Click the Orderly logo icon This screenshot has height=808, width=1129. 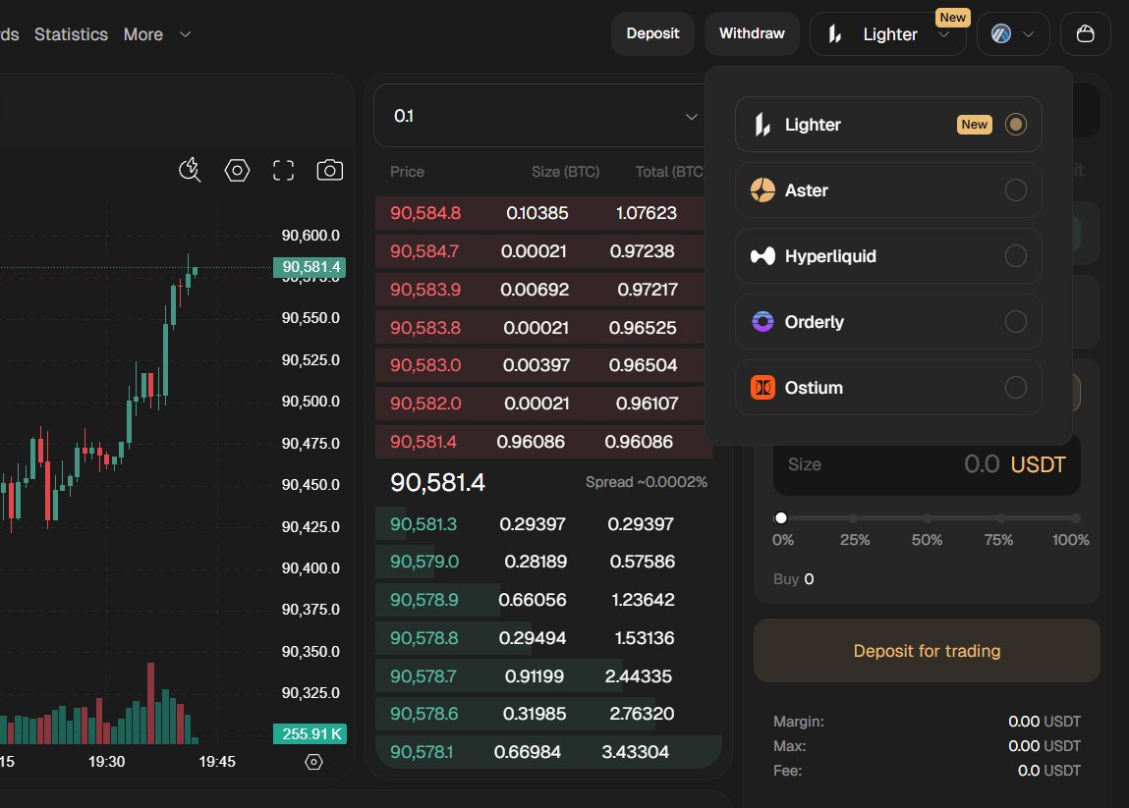click(762, 322)
